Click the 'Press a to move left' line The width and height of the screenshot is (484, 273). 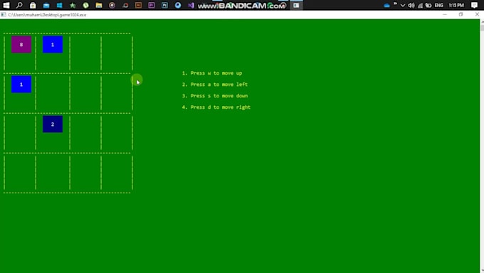click(215, 85)
